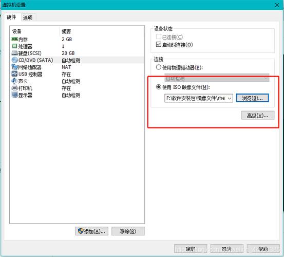Click the hard disk (SCSI) icon

tap(14, 53)
